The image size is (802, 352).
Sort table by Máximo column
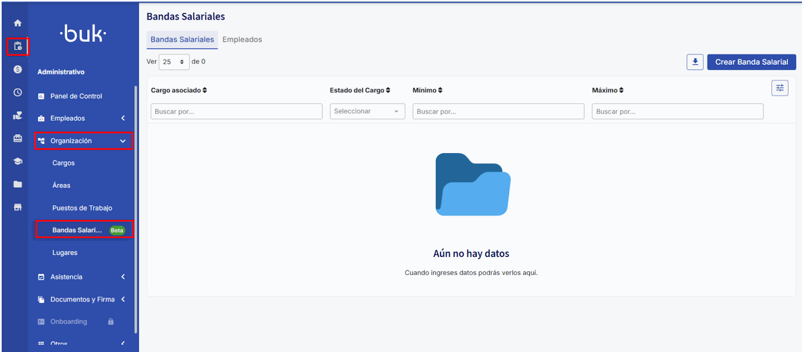point(608,91)
